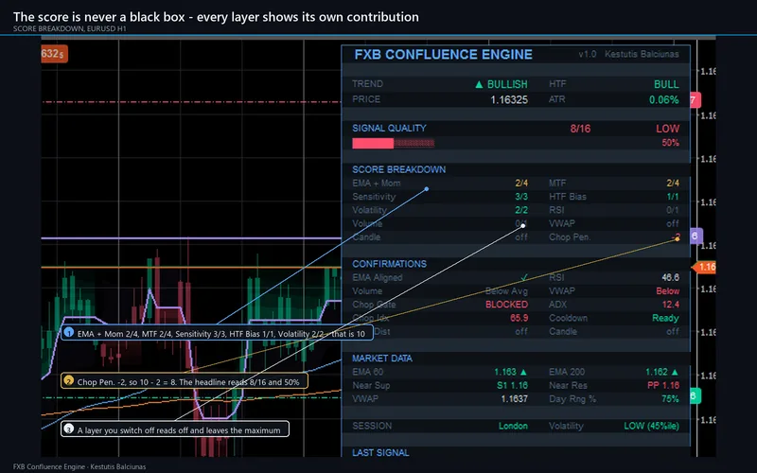This screenshot has height=473, width=757.
Task: Click the Volatility 2/2 score
Action: pyautogui.click(x=521, y=210)
